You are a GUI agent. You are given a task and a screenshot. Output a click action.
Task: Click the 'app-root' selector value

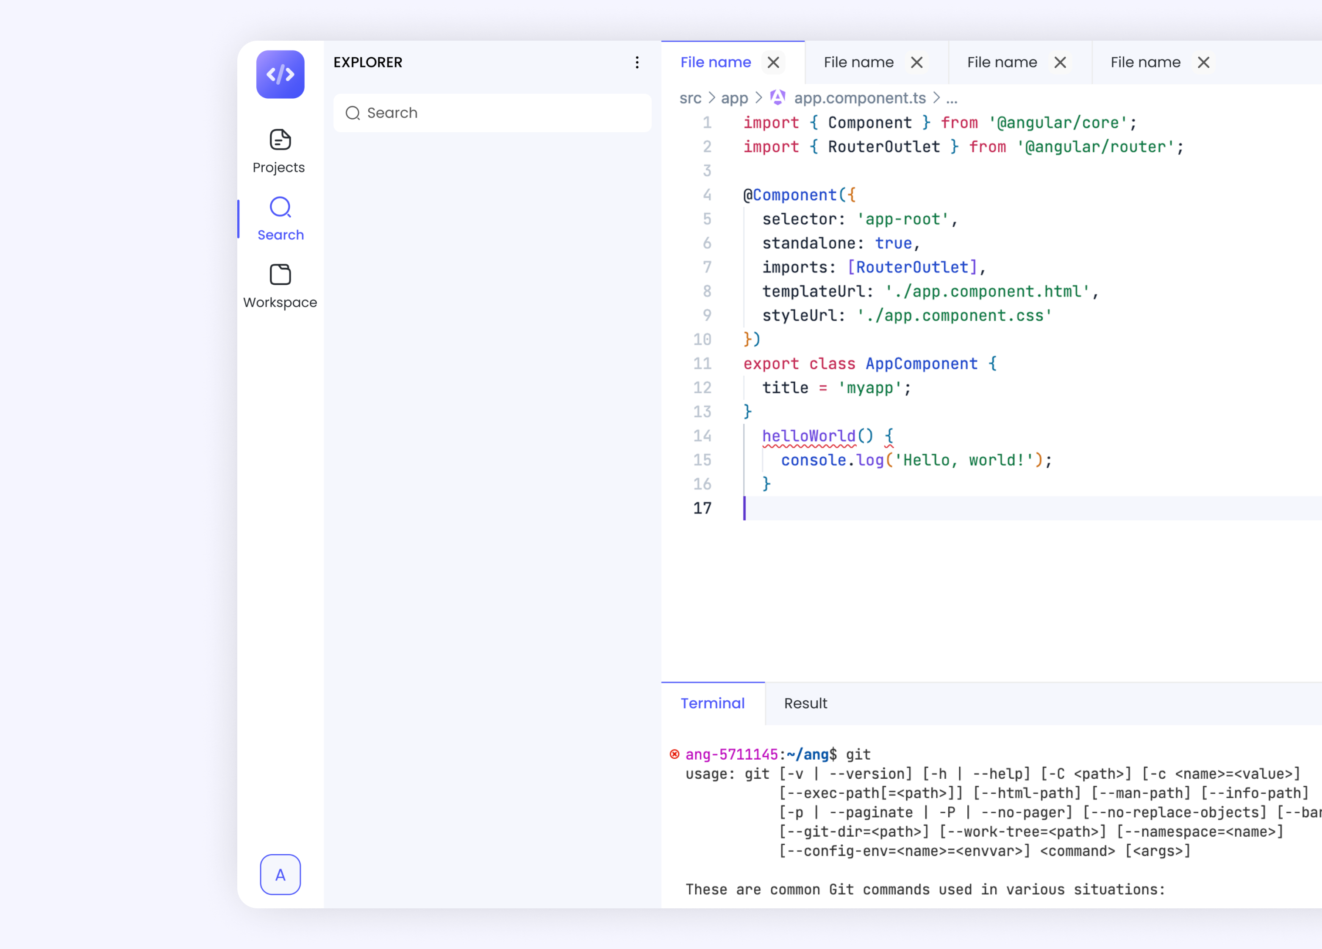(x=903, y=219)
